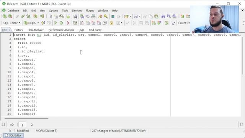Viewport: 245px width, 138px height.
Task: Click the open folder Load icon
Action: 126,16
